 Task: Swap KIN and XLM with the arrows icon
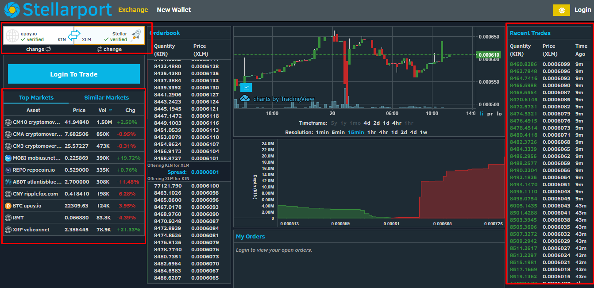click(74, 35)
